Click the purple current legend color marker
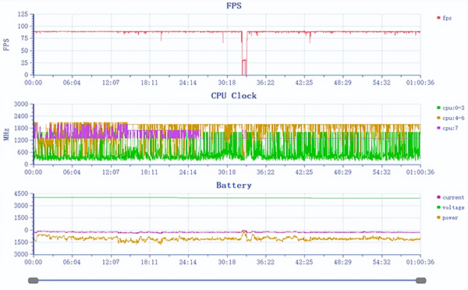 pyautogui.click(x=438, y=197)
